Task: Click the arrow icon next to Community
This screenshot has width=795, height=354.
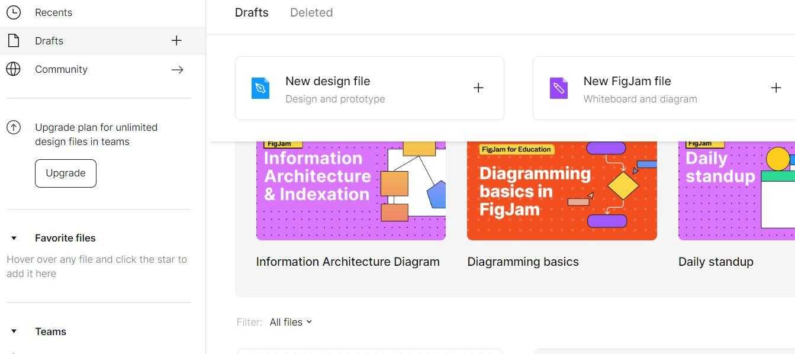Action: (177, 69)
